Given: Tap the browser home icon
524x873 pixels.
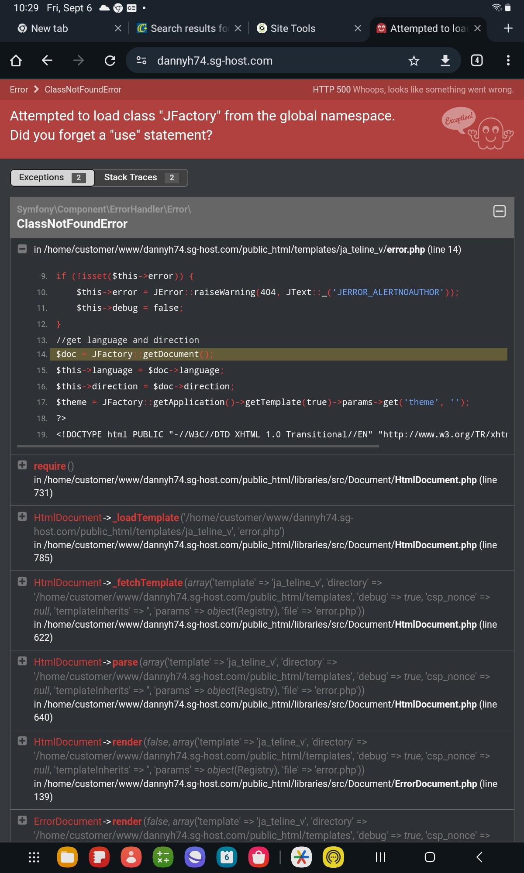Looking at the screenshot, I should click(16, 61).
